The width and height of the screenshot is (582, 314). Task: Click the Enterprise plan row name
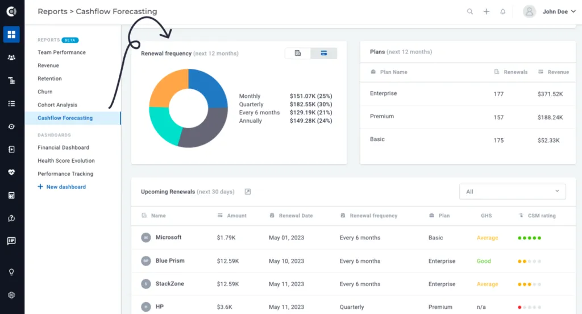click(384, 93)
